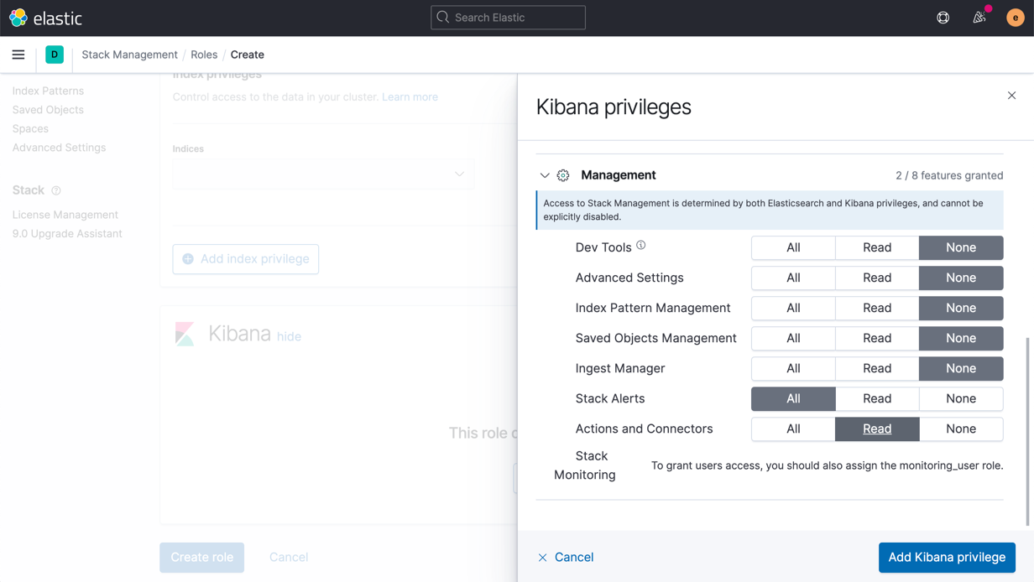Set Actions and Connectors to None

[961, 429]
